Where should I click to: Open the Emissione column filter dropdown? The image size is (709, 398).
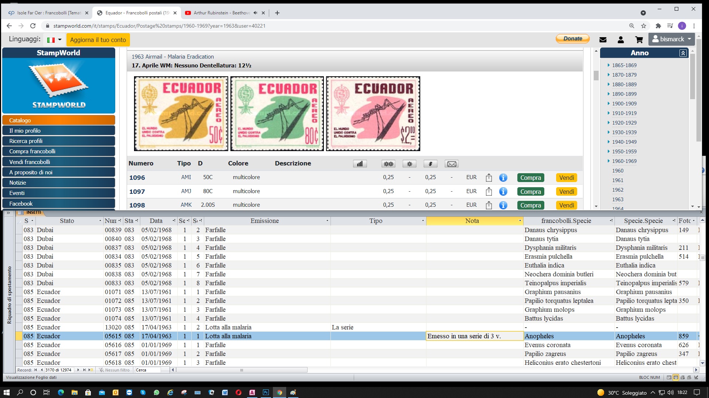[x=327, y=221]
